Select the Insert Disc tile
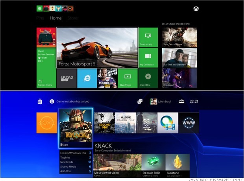The height and width of the screenshot is (181, 244). [148, 78]
